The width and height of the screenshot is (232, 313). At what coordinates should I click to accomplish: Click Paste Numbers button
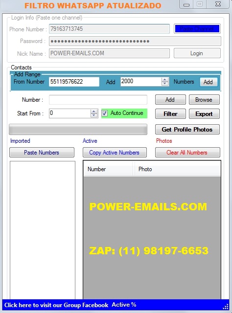(x=42, y=153)
